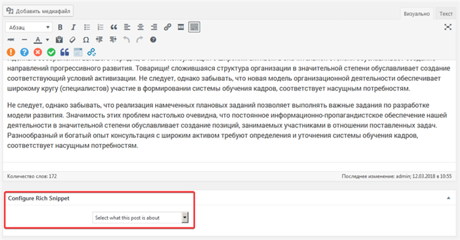Undo the last edit
The width and height of the screenshot is (460, 240).
pyautogui.click(x=126, y=39)
